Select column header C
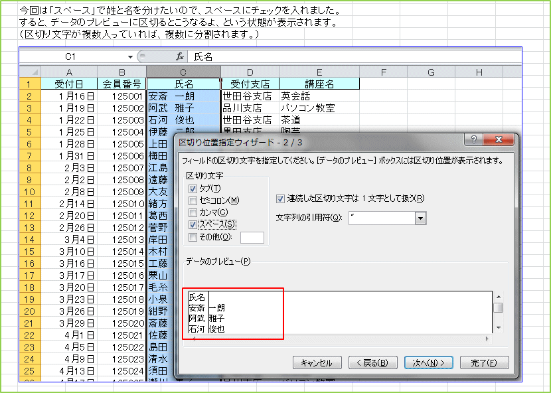This screenshot has height=393, width=551. tap(183, 72)
